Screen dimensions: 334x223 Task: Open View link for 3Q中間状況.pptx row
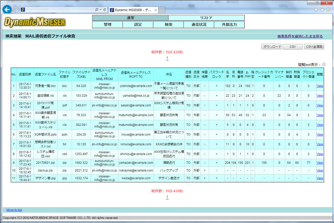(319, 134)
